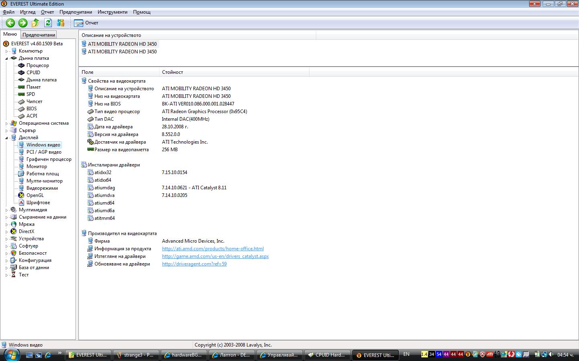This screenshot has width=579, height=361.
Task: Expand the DirectX tree node
Action: tap(7, 232)
